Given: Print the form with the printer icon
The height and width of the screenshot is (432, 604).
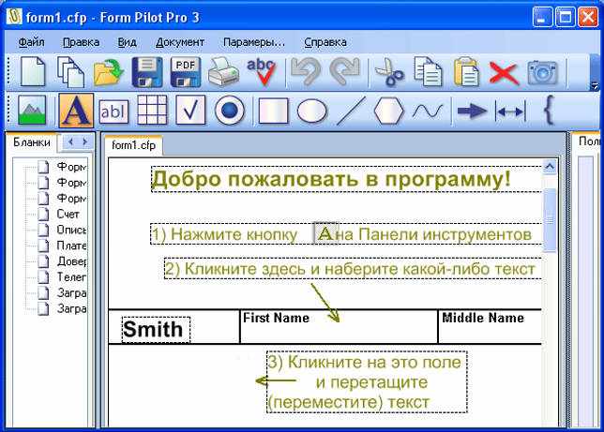Looking at the screenshot, I should [223, 72].
